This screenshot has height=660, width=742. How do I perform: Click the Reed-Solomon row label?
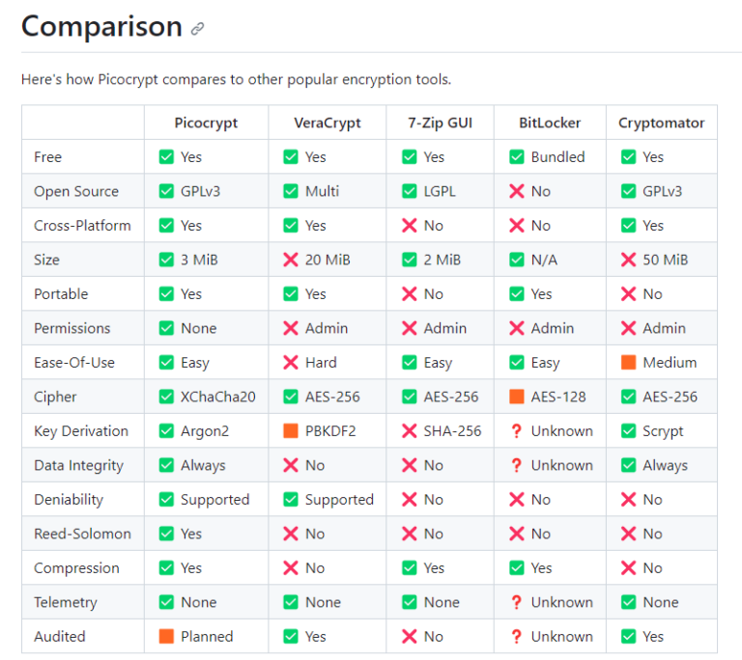click(82, 534)
